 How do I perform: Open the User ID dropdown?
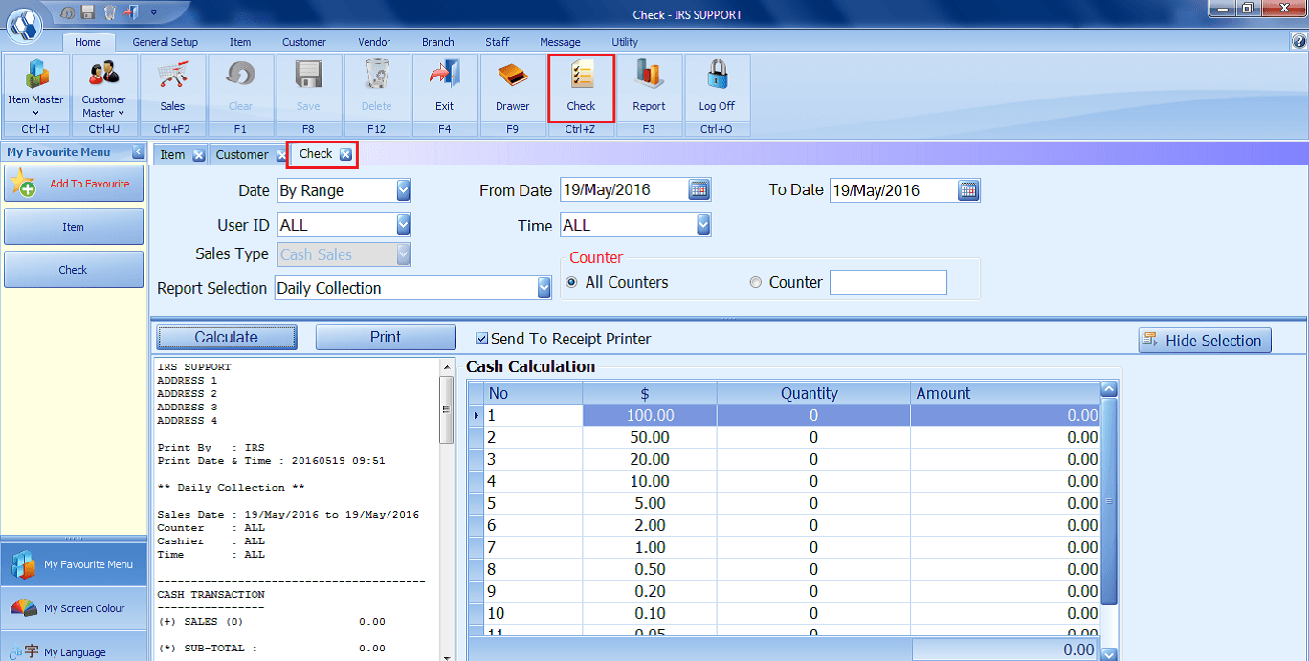(x=403, y=225)
